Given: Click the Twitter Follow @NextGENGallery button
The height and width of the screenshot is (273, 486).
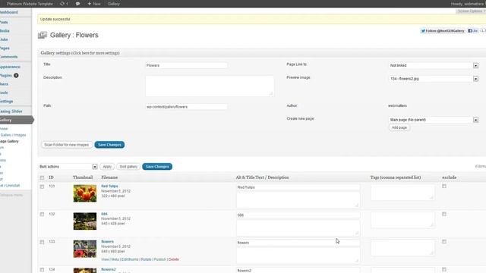Looking at the screenshot, I should pos(443,31).
